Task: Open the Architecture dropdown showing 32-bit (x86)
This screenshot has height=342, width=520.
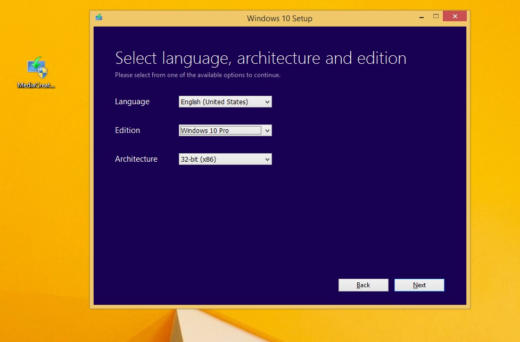Action: [x=225, y=159]
